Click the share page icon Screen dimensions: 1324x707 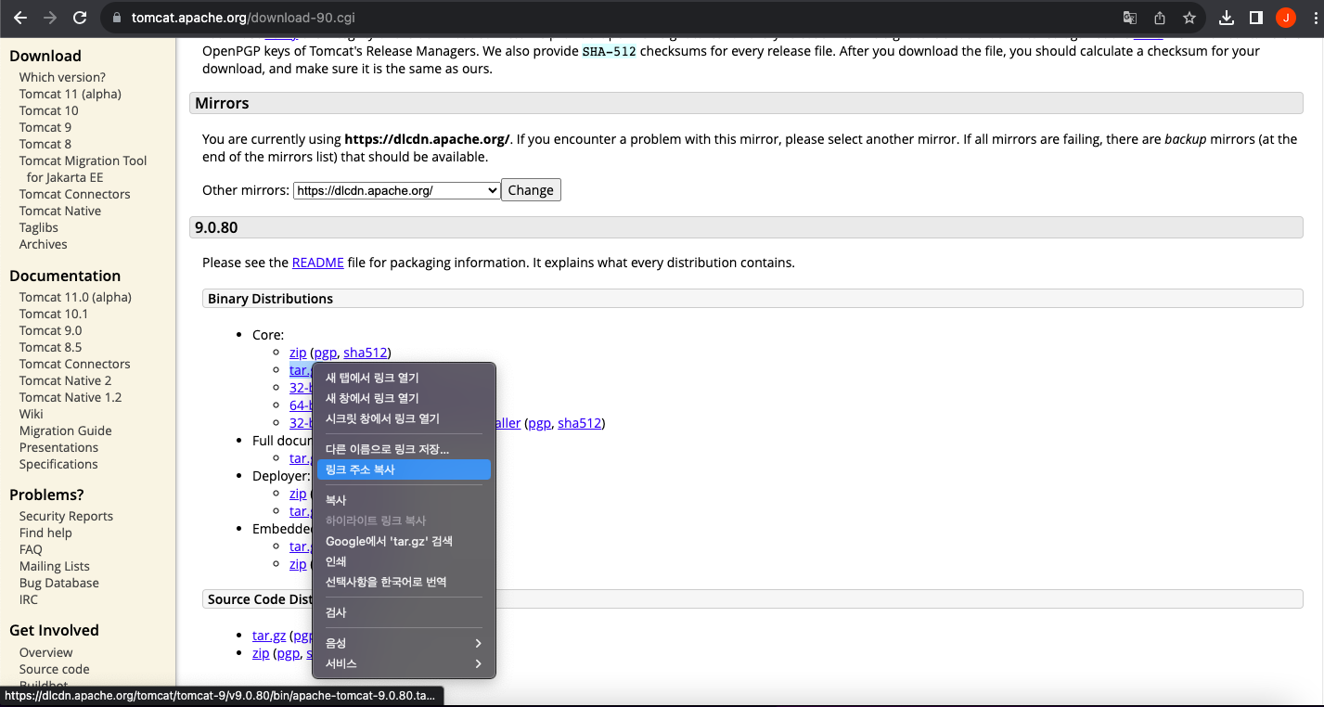1160,18
